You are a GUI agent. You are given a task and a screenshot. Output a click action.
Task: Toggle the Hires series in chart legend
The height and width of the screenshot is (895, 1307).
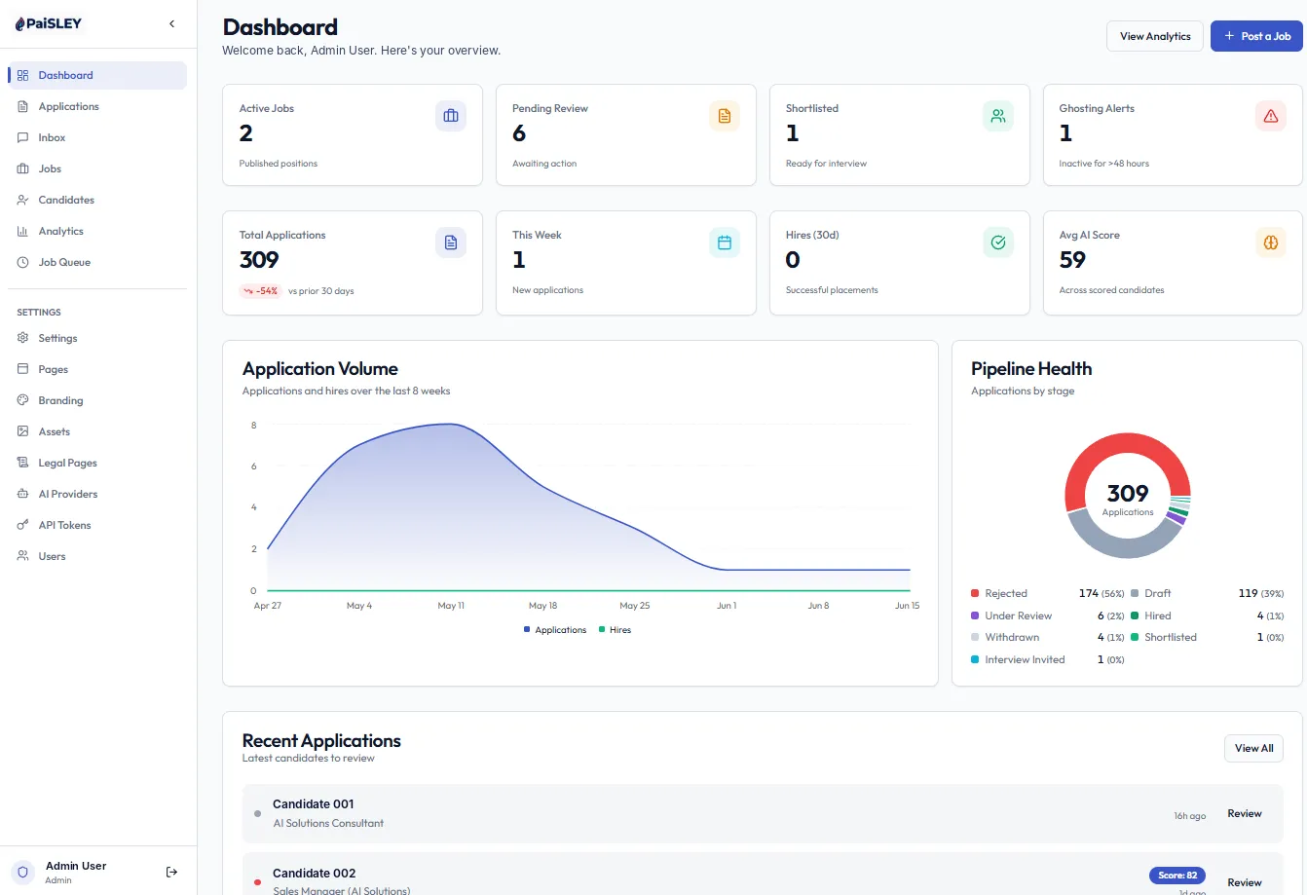pyautogui.click(x=616, y=630)
